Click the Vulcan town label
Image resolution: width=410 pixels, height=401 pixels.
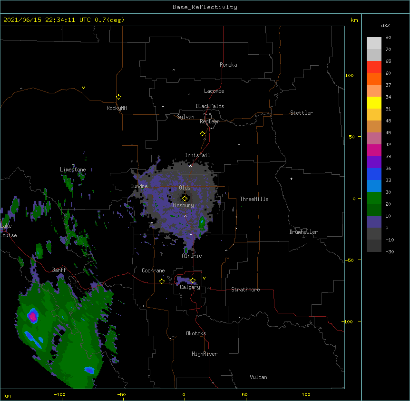pyautogui.click(x=258, y=377)
